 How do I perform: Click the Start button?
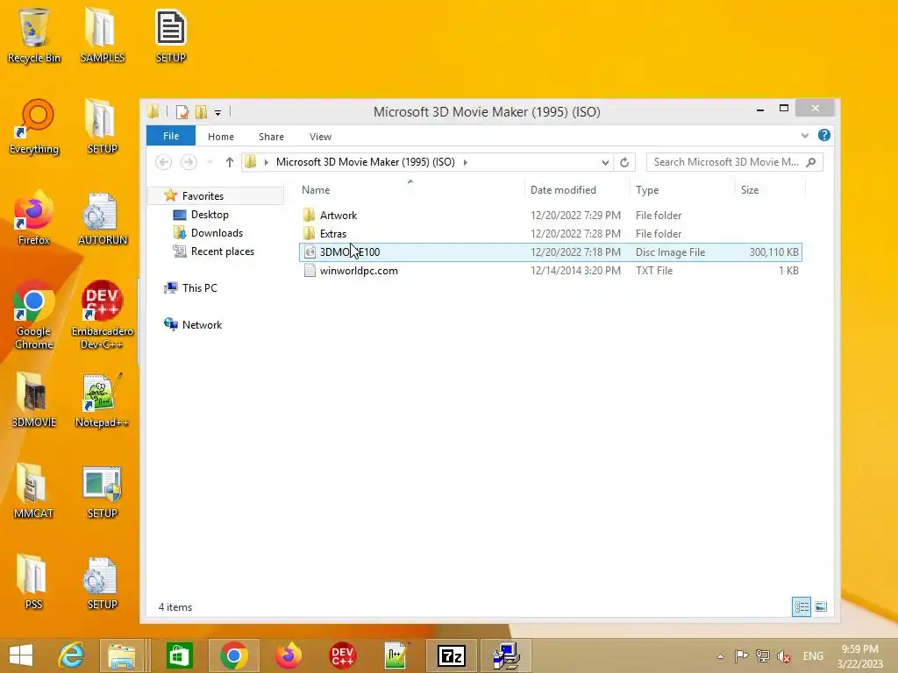[x=21, y=655]
